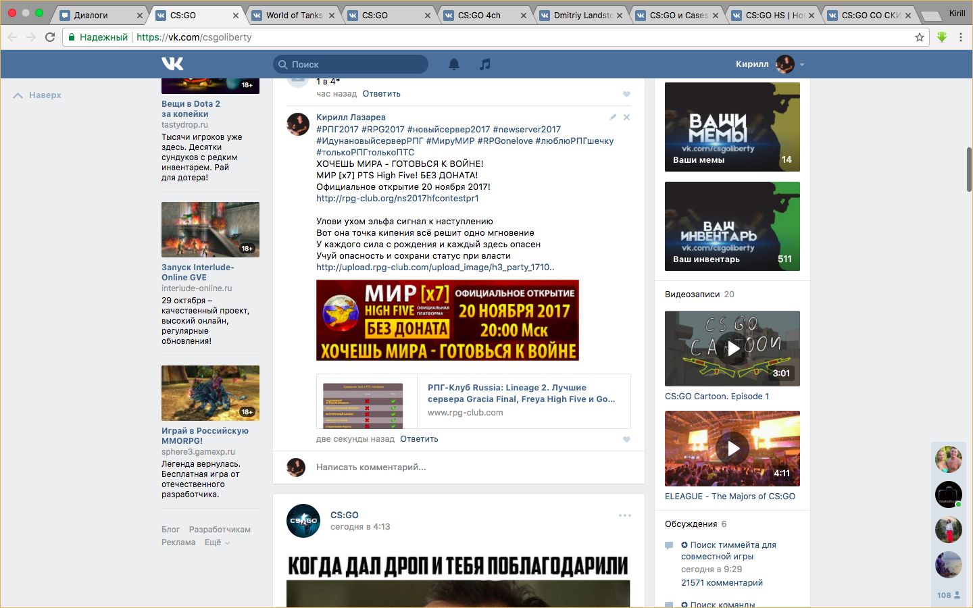The width and height of the screenshot is (973, 608).
Task: Click the Блог footer link
Action: point(170,530)
